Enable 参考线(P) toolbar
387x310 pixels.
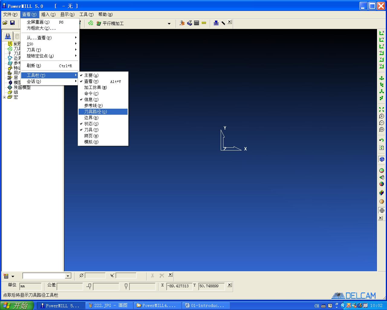point(103,106)
